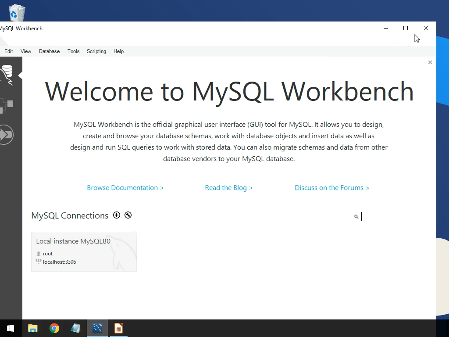Screen dimensions: 449x337
Task: Open Windows Start menu
Action: pos(11,328)
